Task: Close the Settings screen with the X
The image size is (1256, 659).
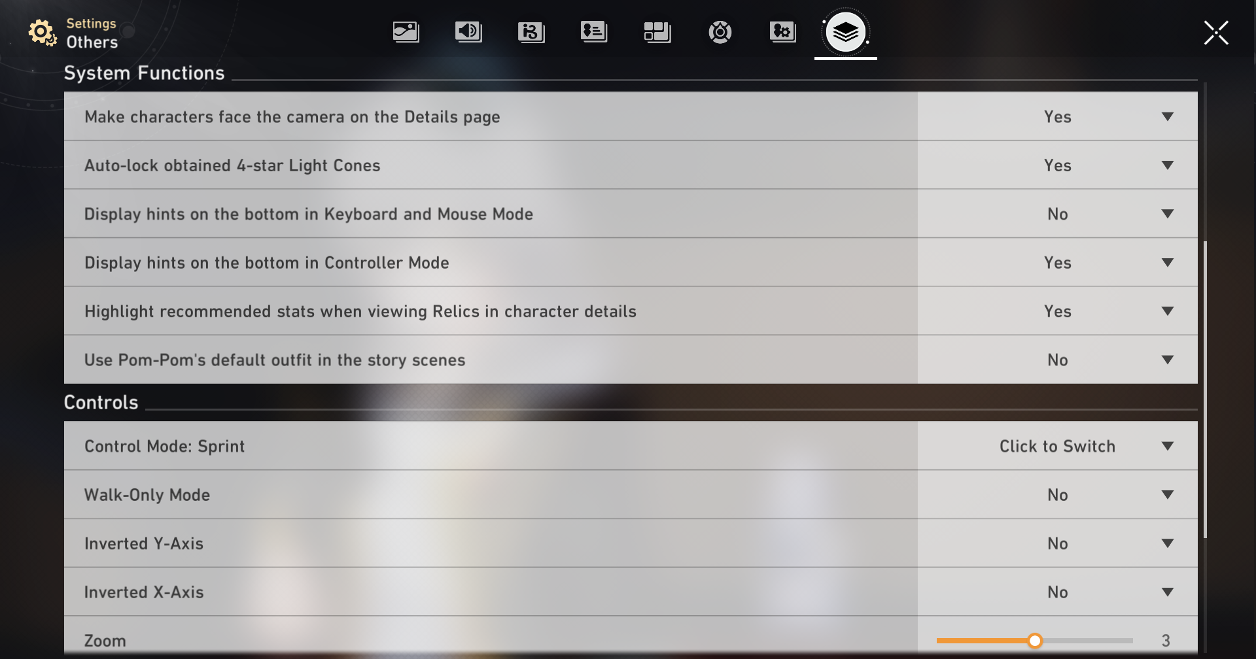Action: 1216,33
